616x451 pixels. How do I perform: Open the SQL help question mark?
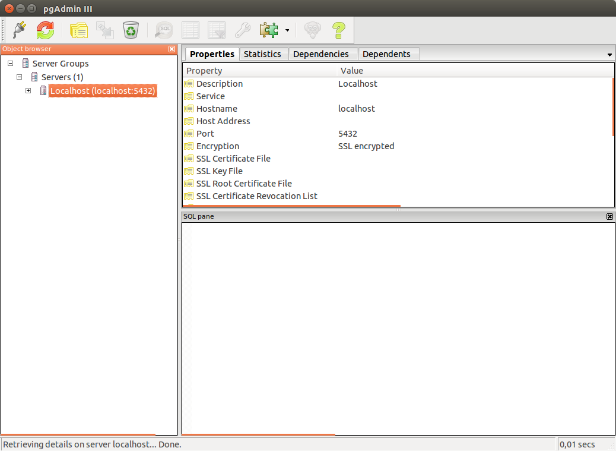[339, 30]
